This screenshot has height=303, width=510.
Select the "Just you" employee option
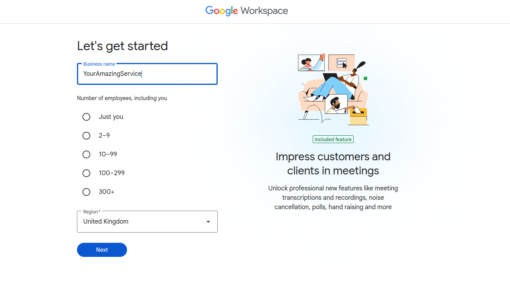tap(86, 117)
